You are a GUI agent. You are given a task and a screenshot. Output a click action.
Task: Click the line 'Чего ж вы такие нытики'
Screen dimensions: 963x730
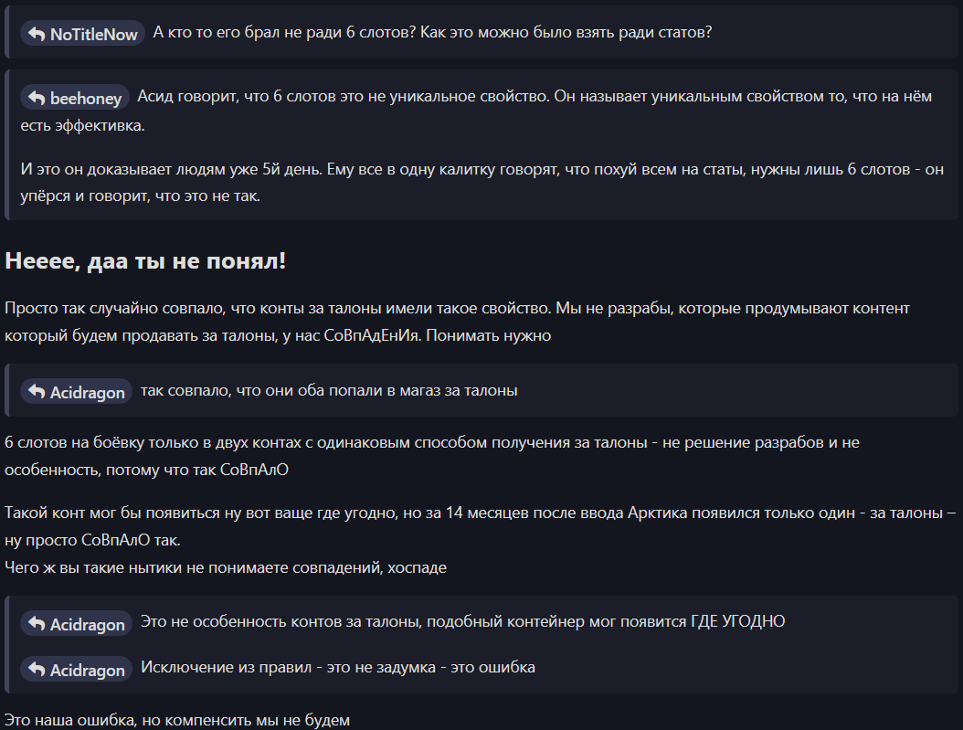coord(226,567)
